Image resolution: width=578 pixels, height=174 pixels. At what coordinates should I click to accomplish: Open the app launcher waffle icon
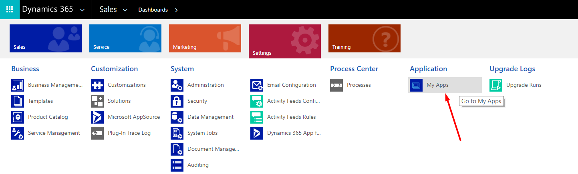[x=10, y=10]
